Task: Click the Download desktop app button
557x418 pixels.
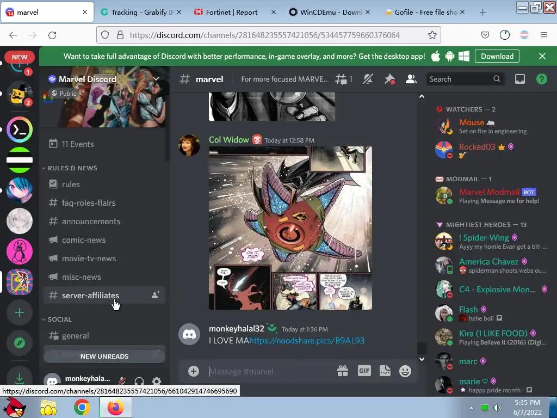Action: [497, 56]
